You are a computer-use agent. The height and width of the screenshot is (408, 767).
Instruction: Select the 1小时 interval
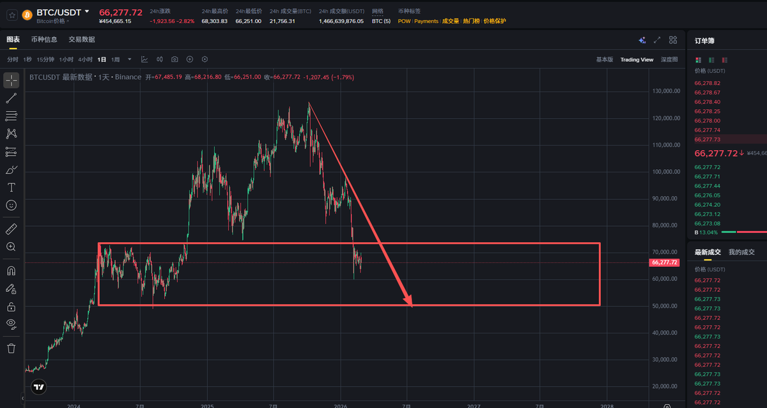66,59
